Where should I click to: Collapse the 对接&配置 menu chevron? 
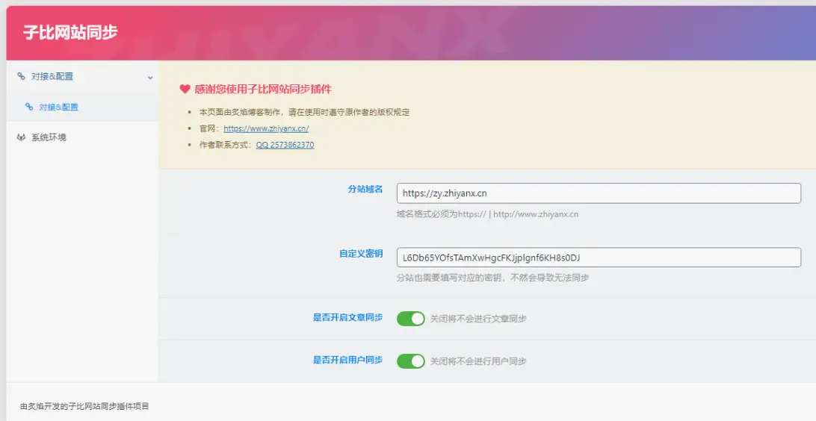click(150, 78)
